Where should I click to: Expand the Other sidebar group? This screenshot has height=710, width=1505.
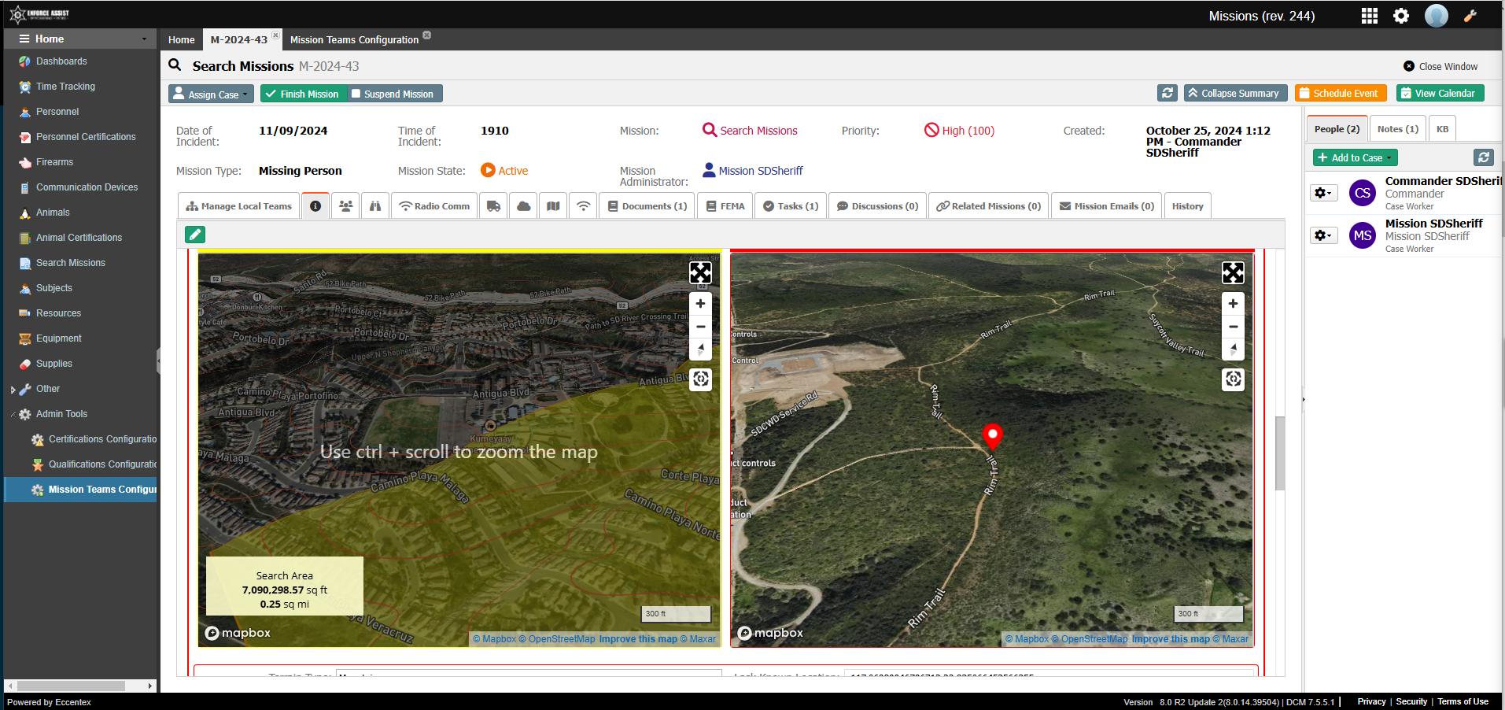pyautogui.click(x=13, y=390)
